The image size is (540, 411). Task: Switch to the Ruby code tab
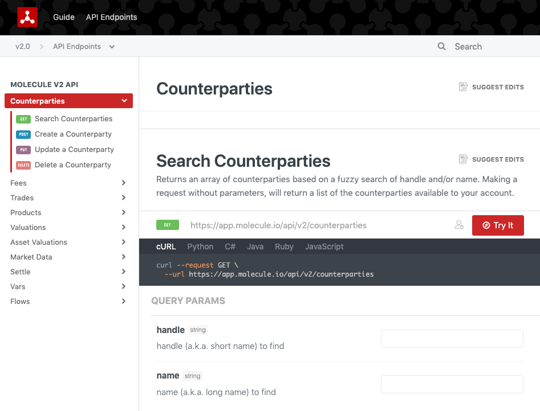point(284,246)
